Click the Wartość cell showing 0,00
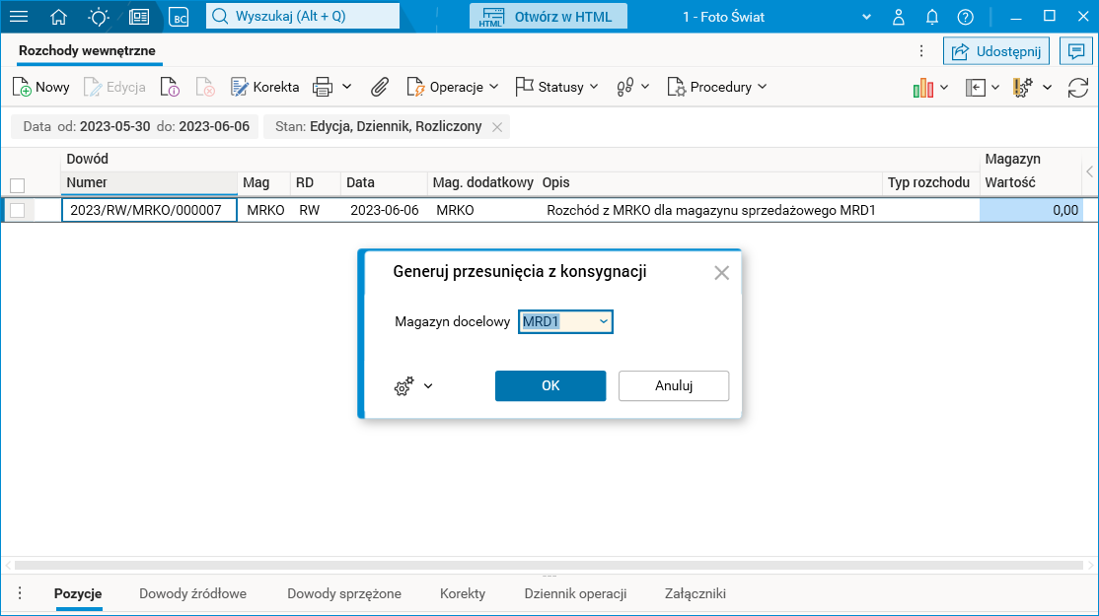Screen dimensions: 1099x616 pyautogui.click(x=1031, y=210)
